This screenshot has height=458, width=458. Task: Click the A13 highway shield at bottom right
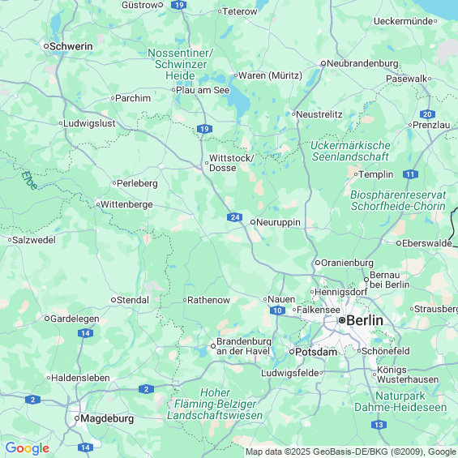[x=379, y=425]
